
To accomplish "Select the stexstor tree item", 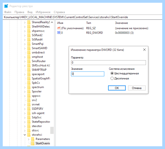I will pos(37,126).
